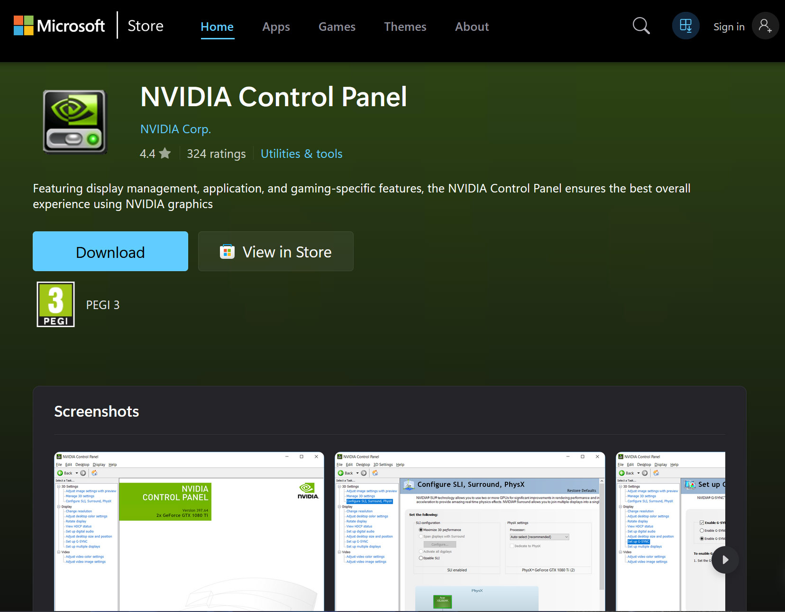Click the app download grid icon
This screenshot has width=785, height=612.
685,26
